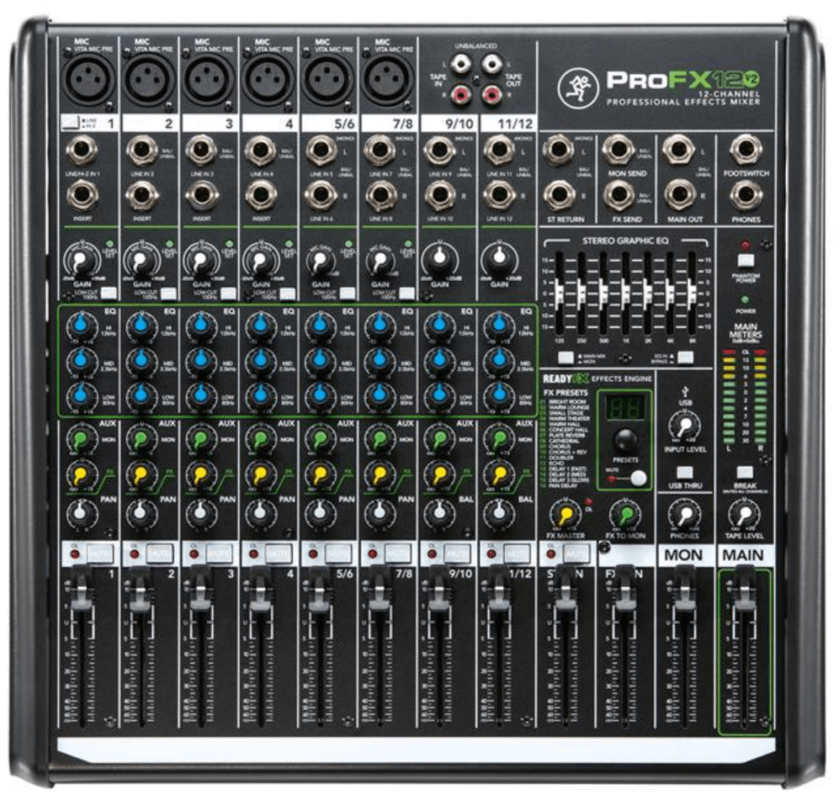This screenshot has width=839, height=800.
Task: Click the channel 7/8 LOW EQ knob
Action: [x=380, y=395]
